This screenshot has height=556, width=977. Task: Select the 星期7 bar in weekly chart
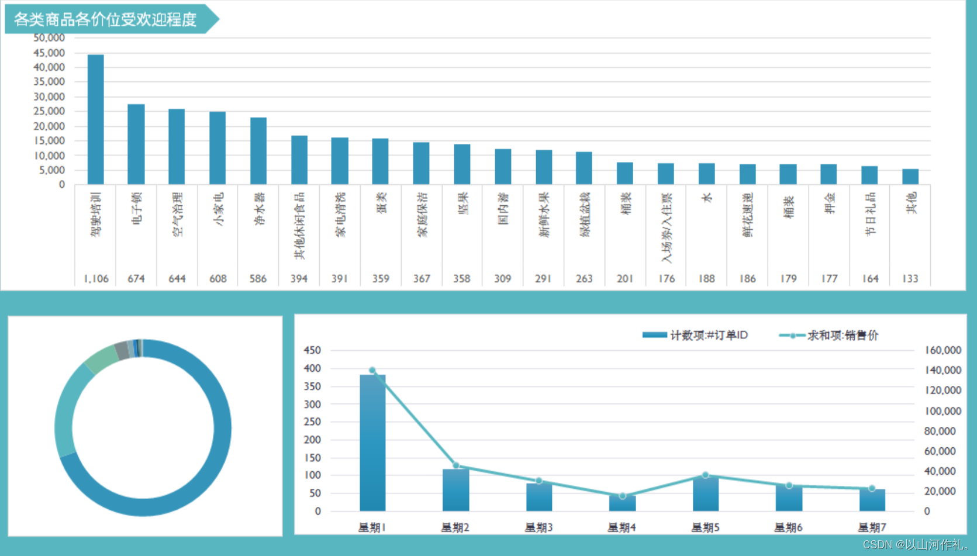pyautogui.click(x=872, y=500)
